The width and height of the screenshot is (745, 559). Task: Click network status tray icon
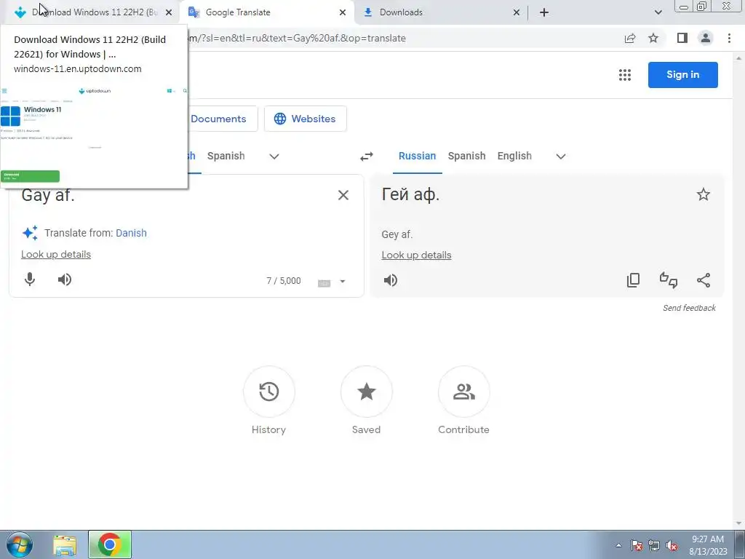coord(654,545)
